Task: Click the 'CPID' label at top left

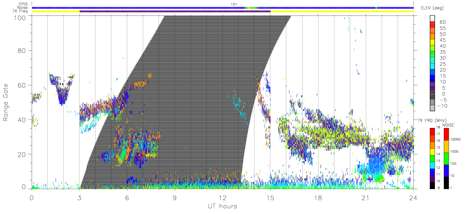Action: (x=23, y=4)
